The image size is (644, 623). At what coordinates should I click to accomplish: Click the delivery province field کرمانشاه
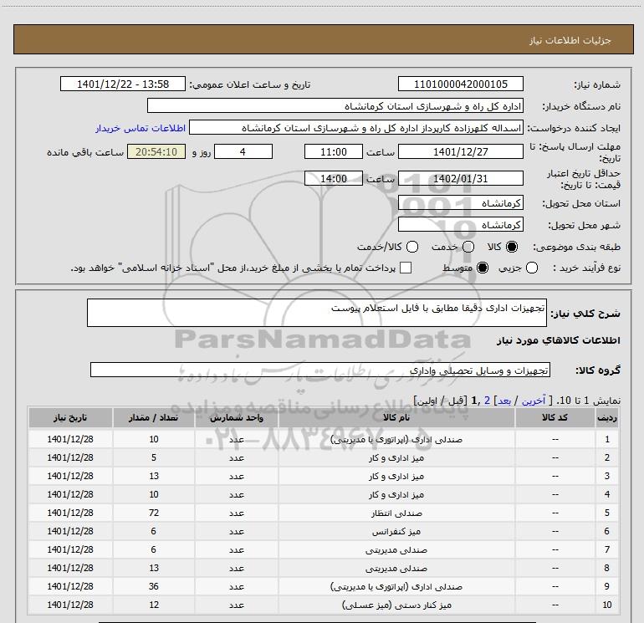click(x=460, y=202)
